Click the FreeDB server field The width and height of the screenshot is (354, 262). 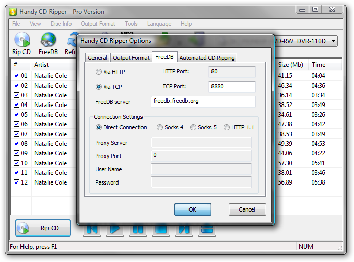pos(203,101)
